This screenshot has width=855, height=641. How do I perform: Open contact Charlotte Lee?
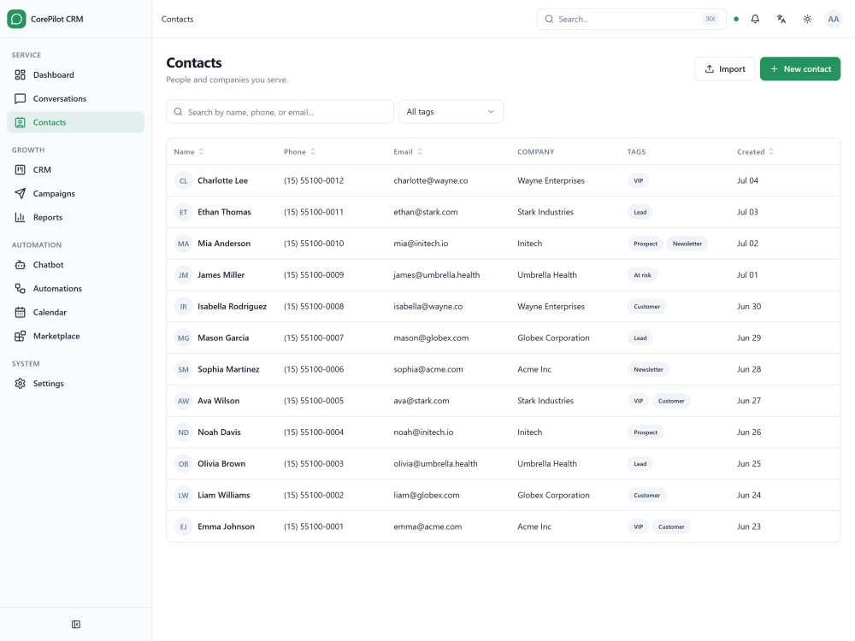point(222,180)
